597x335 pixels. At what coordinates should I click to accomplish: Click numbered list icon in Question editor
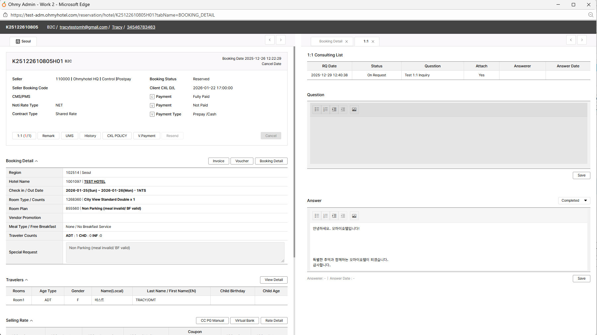click(x=326, y=109)
